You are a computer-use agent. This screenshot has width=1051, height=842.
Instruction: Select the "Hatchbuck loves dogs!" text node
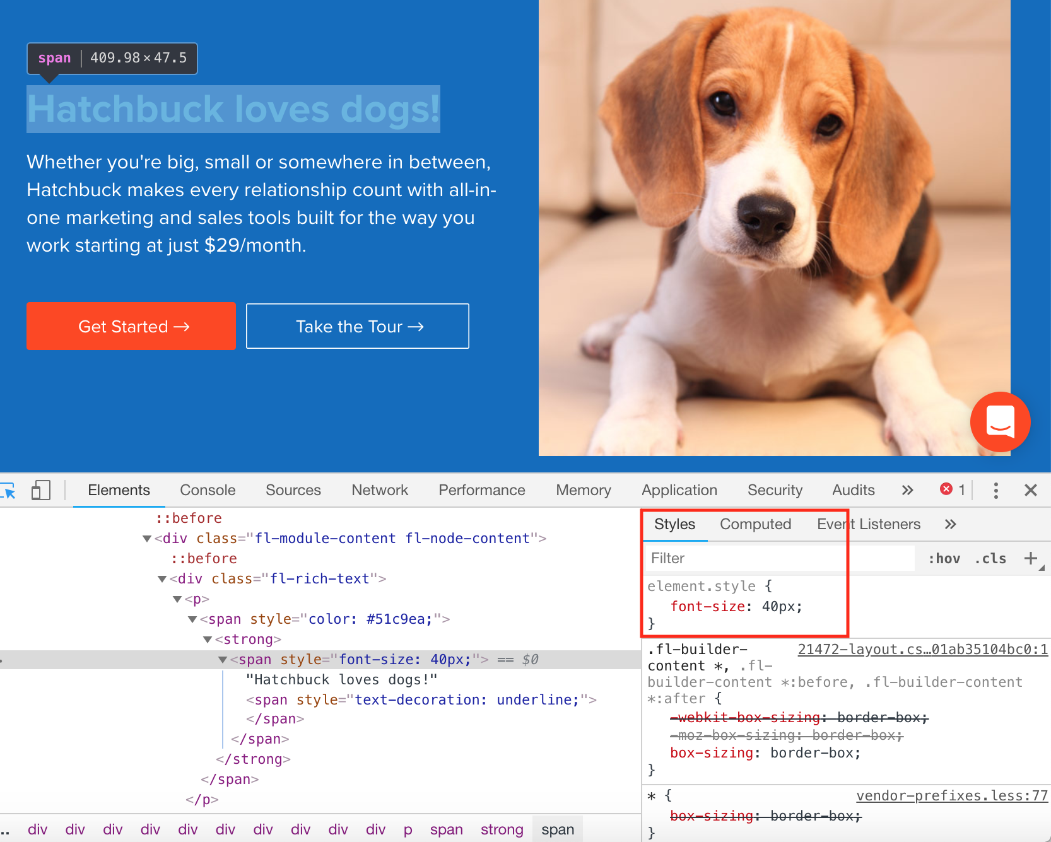(341, 680)
